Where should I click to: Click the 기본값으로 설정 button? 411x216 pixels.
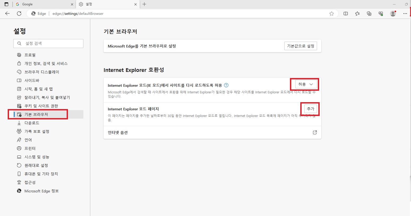pyautogui.click(x=301, y=46)
